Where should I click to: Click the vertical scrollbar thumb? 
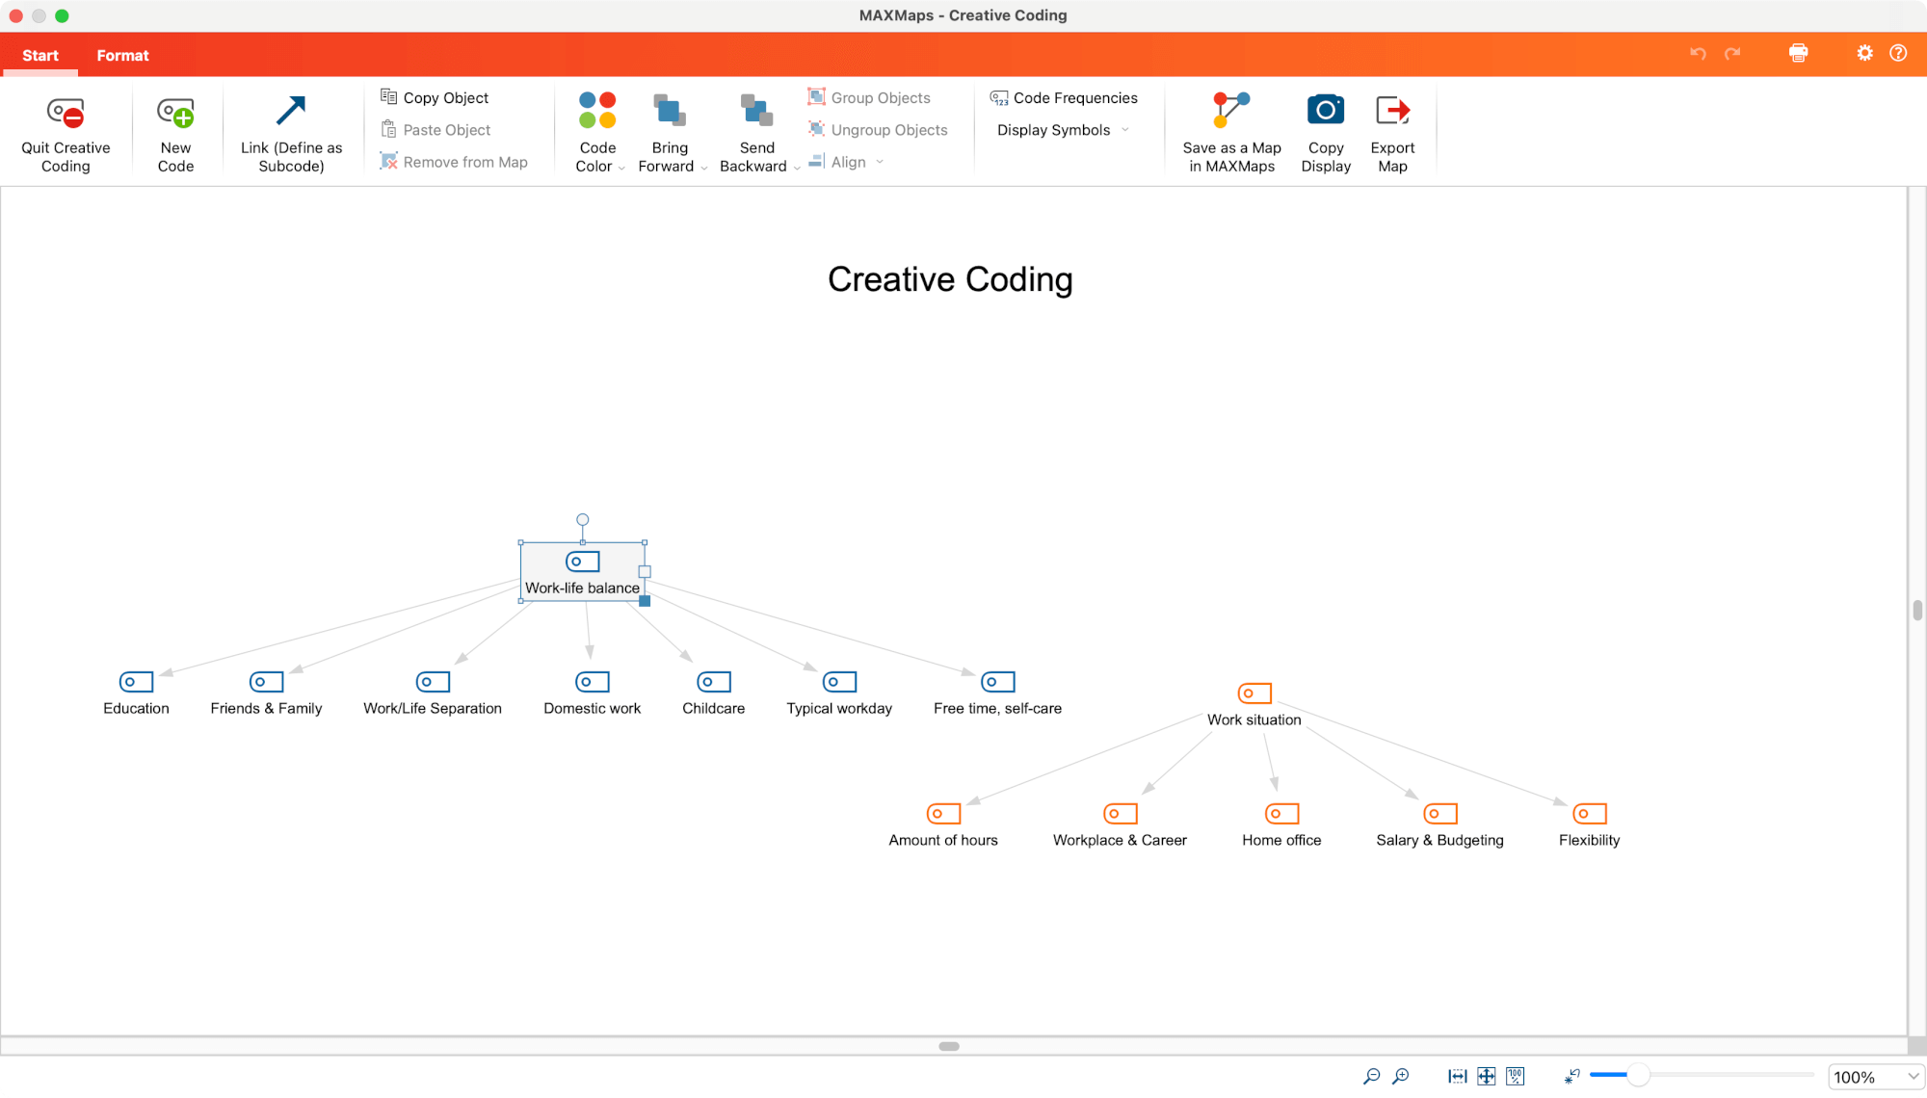pos(1917,610)
